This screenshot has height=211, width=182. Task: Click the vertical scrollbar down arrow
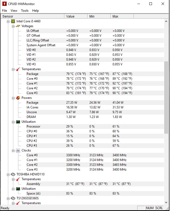(x=166, y=202)
